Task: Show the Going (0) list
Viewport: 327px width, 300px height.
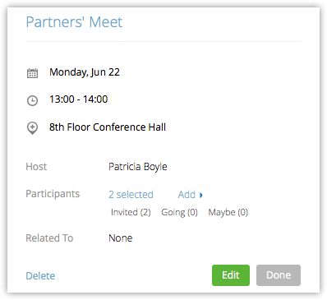Action: (179, 212)
